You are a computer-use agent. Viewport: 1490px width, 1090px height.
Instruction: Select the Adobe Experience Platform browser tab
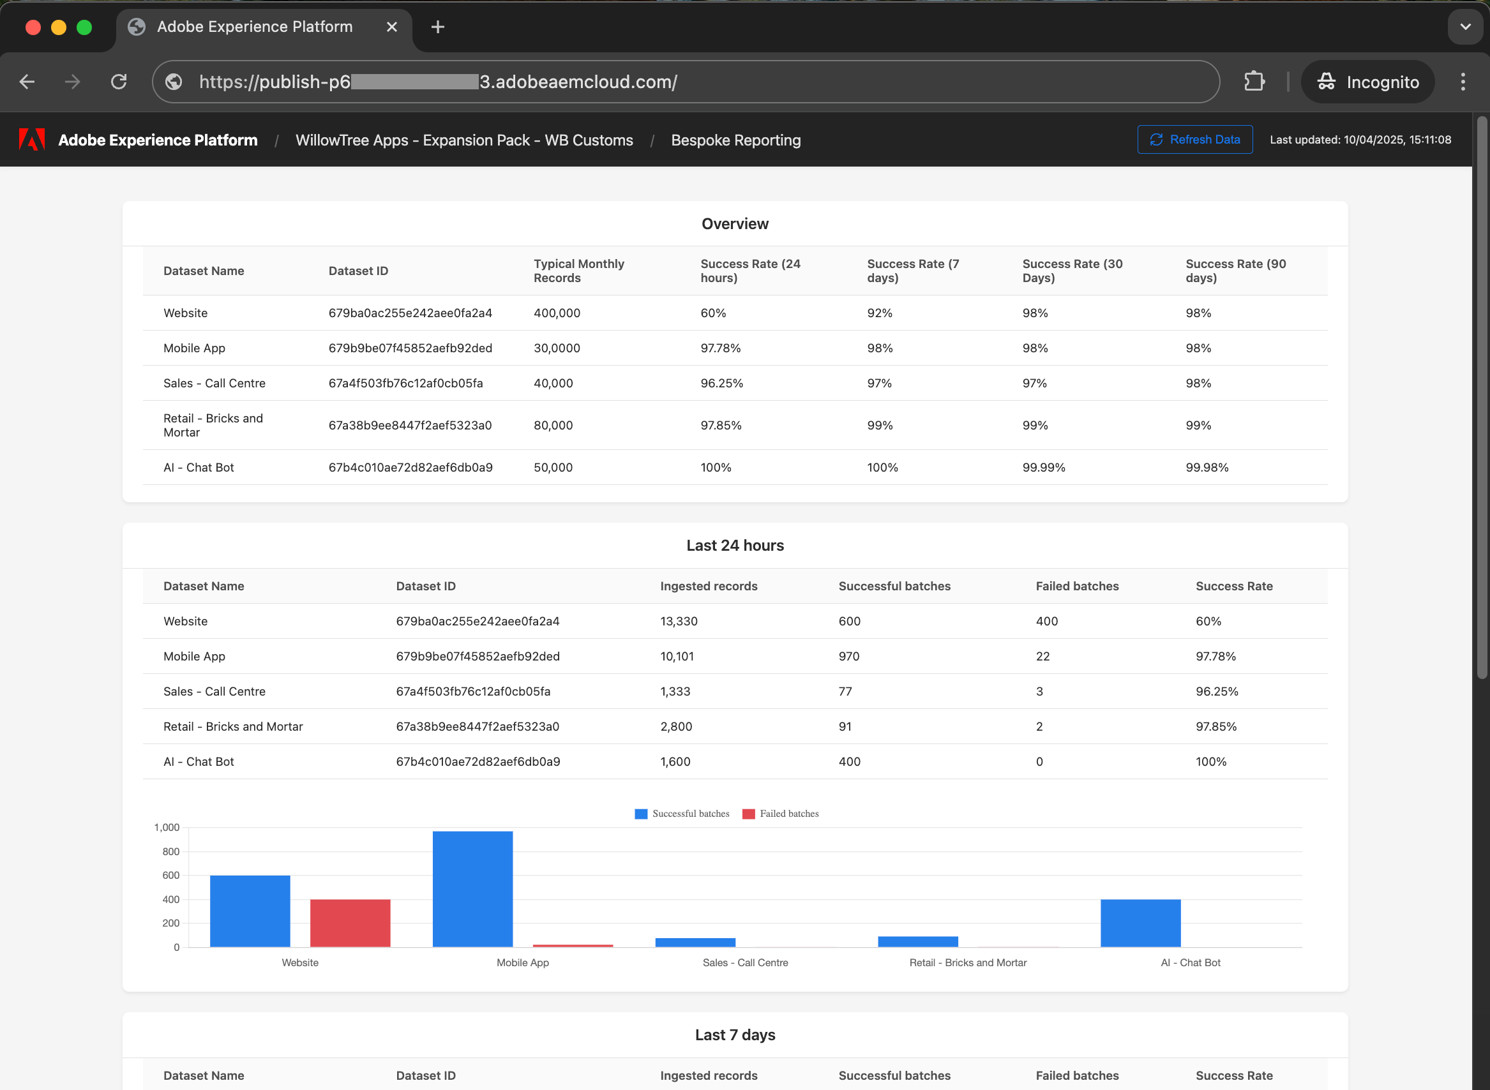point(264,27)
